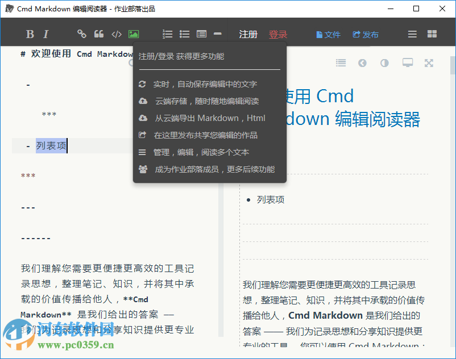Create an unordered bullet list
Screen dimensions: 456x359
click(184, 34)
